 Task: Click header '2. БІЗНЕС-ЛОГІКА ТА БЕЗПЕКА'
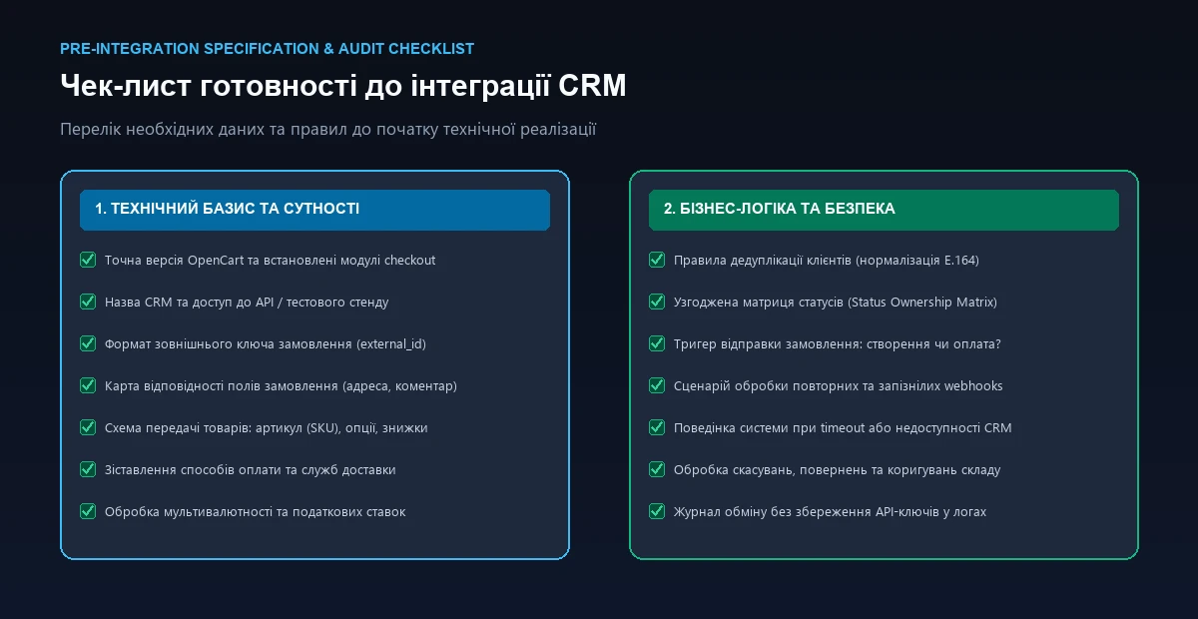(x=884, y=210)
